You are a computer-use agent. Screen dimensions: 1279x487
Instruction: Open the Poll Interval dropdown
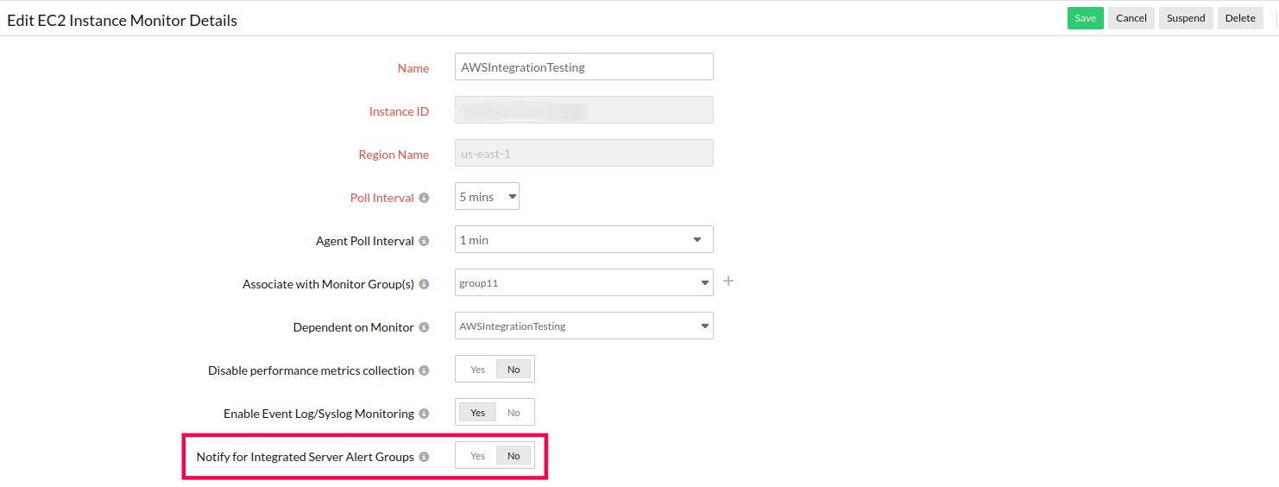pyautogui.click(x=487, y=197)
